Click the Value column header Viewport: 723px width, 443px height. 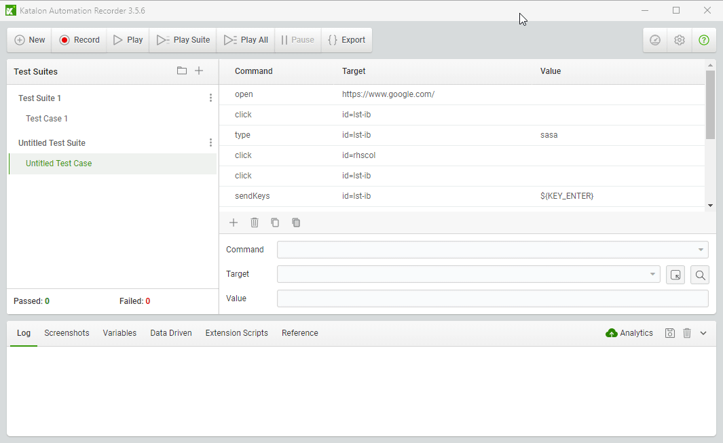click(551, 71)
